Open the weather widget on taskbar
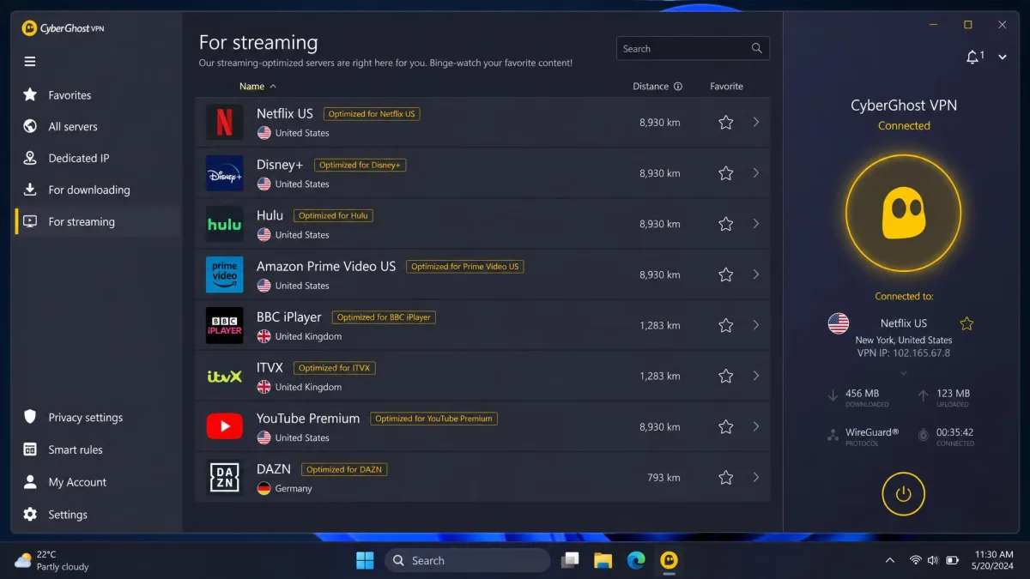This screenshot has height=579, width=1030. pos(52,560)
